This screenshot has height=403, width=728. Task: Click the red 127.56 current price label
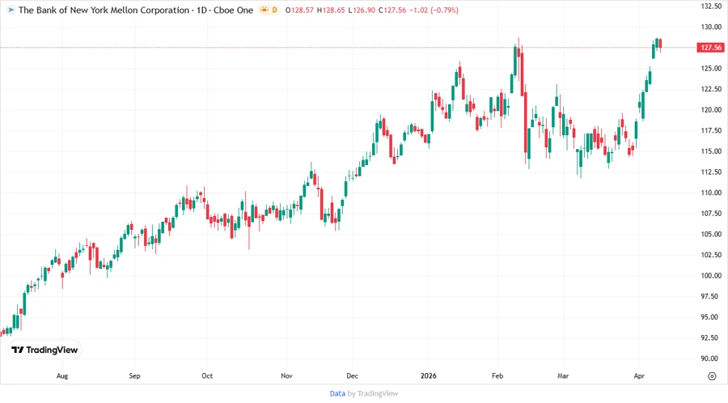(710, 48)
